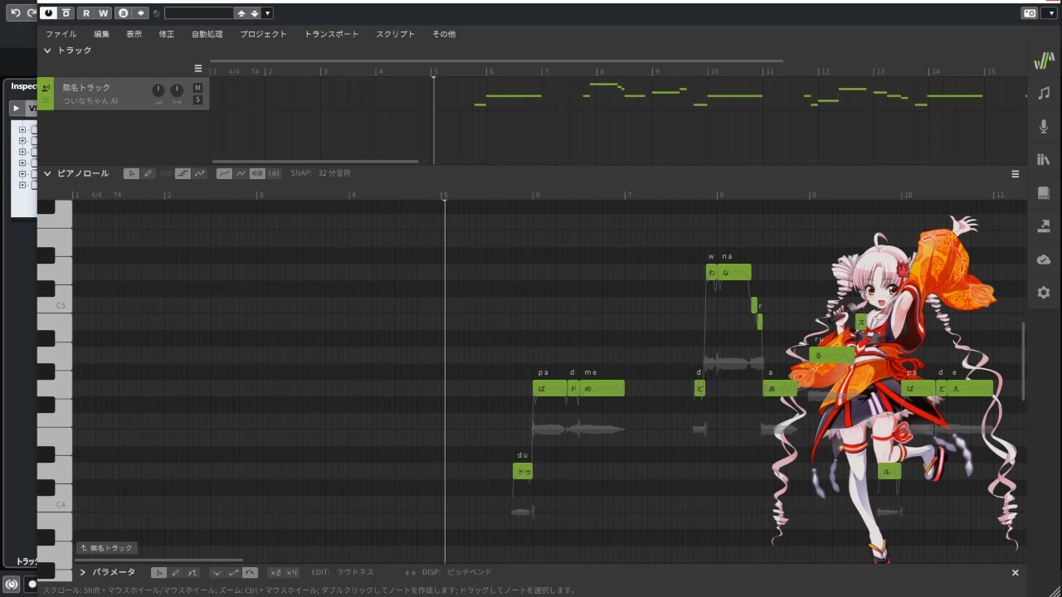Collapse the ピアノロール section chevron
The height and width of the screenshot is (597, 1062).
[47, 173]
